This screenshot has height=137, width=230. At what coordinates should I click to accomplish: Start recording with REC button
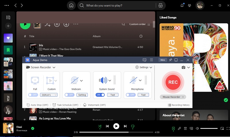point(173,82)
